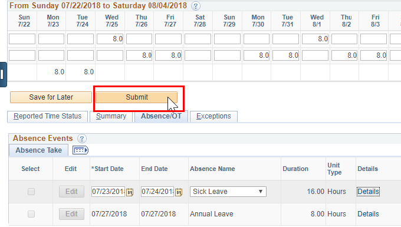
Task: Click second-row hours field under Thu 7/26
Action: click(x=139, y=55)
